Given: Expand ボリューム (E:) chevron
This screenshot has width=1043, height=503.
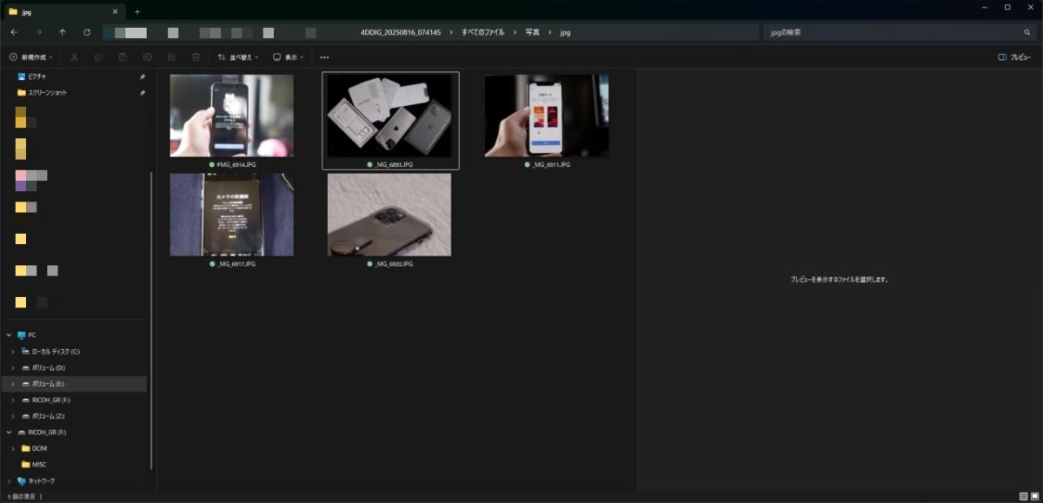Looking at the screenshot, I should coord(12,383).
